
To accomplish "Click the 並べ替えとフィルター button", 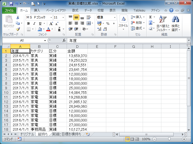I will coord(163,24).
